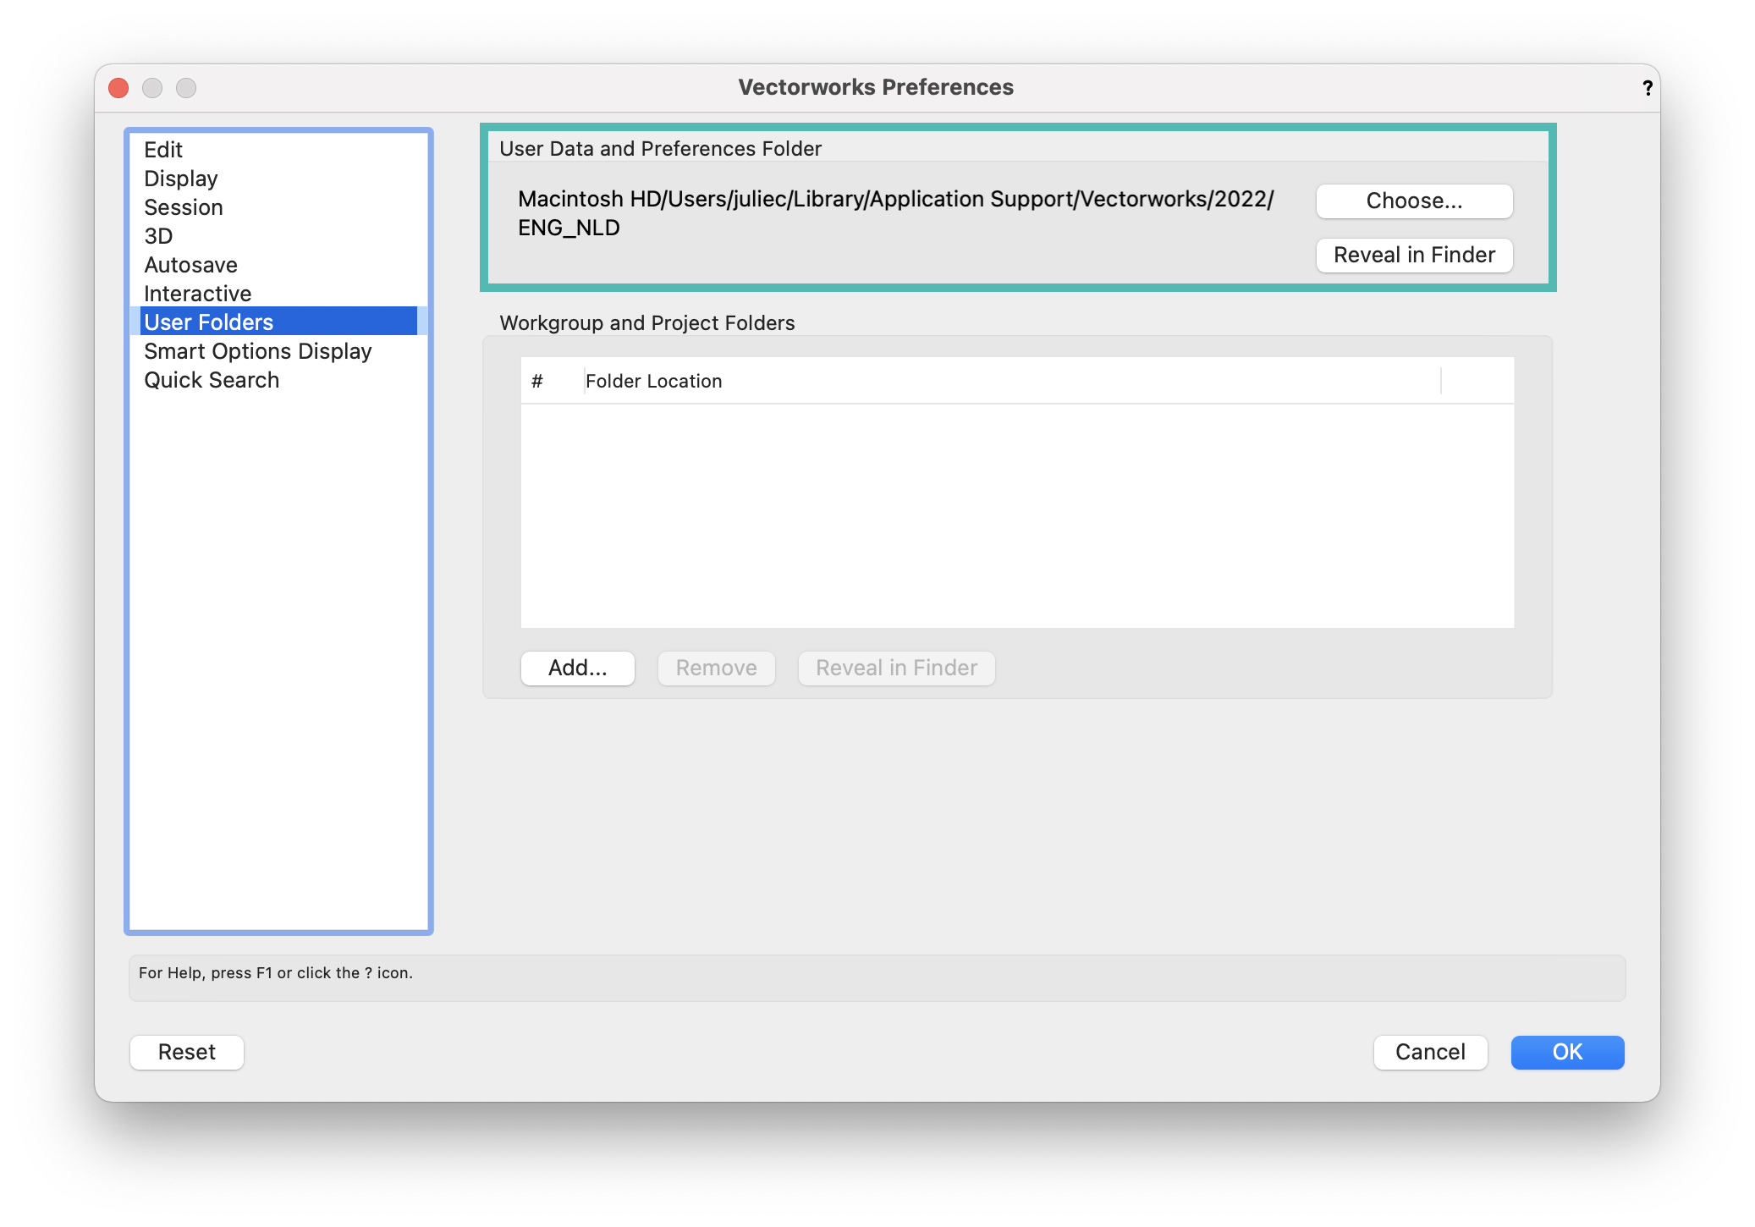Click the # column header
The width and height of the screenshot is (1755, 1227).
point(552,382)
